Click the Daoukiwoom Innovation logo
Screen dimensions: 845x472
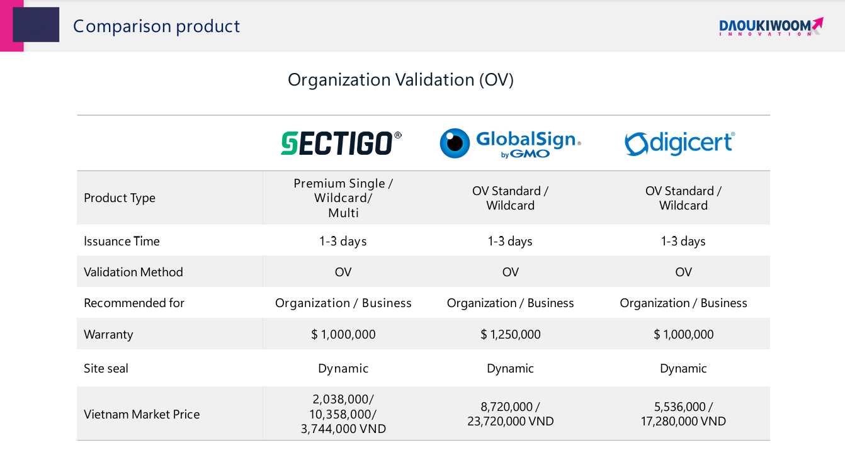point(771,26)
